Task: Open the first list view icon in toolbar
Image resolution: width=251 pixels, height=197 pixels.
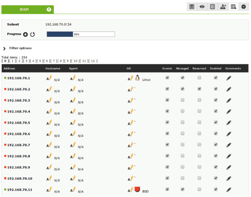Action: [192, 7]
